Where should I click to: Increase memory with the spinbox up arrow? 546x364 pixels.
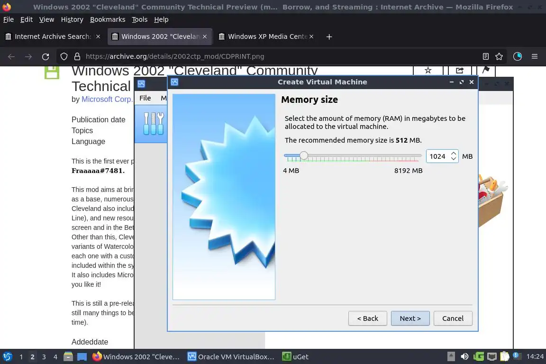(454, 153)
